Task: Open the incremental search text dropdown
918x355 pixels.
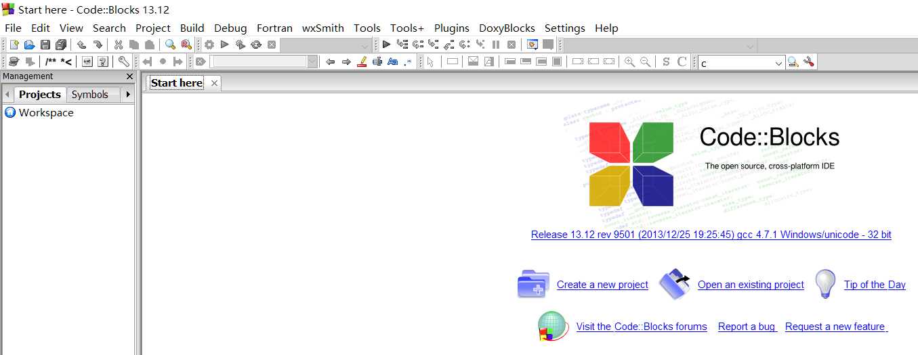Action: [312, 62]
